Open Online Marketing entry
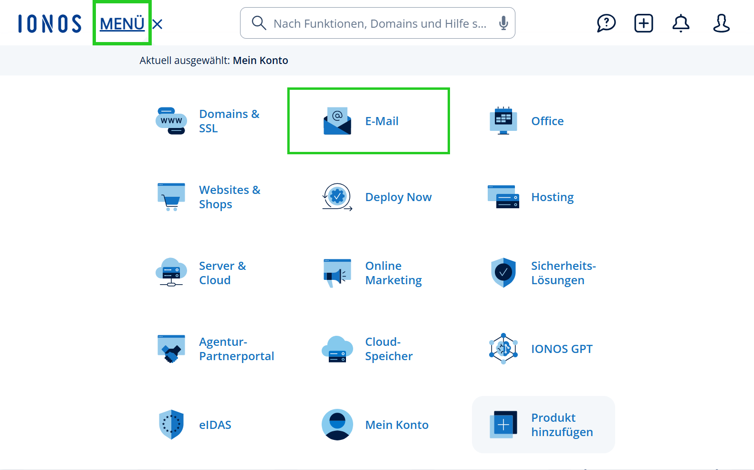Screen dimensions: 754x470 (393, 273)
